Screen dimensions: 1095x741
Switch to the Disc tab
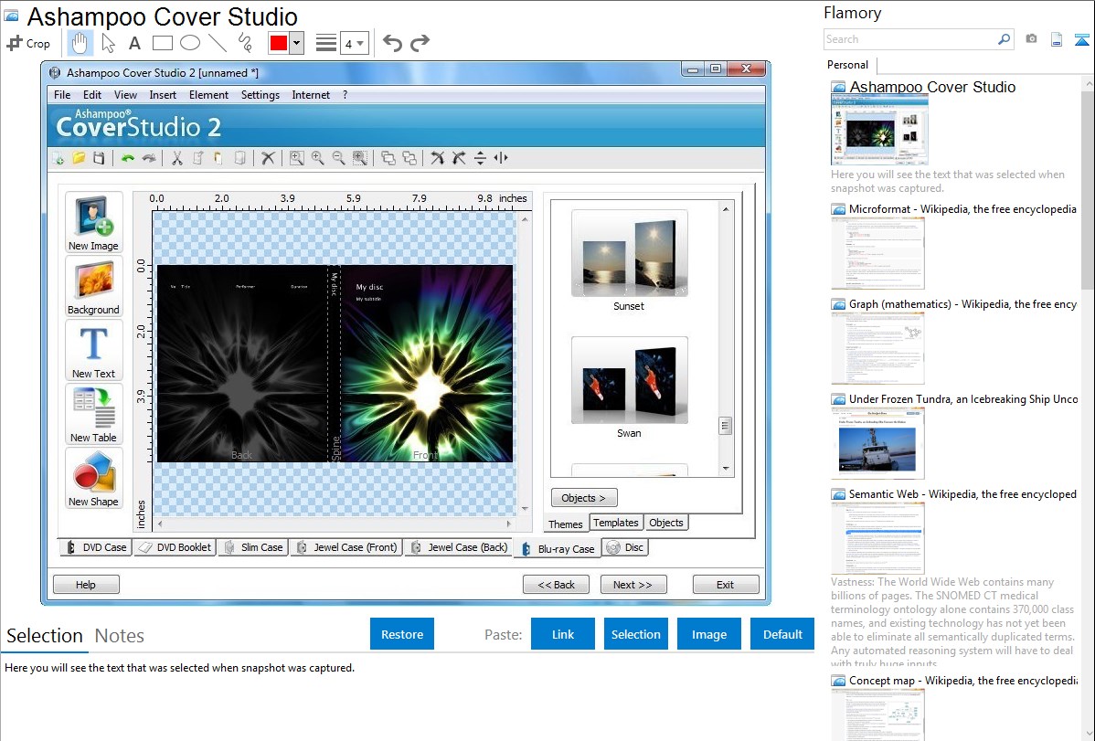626,547
